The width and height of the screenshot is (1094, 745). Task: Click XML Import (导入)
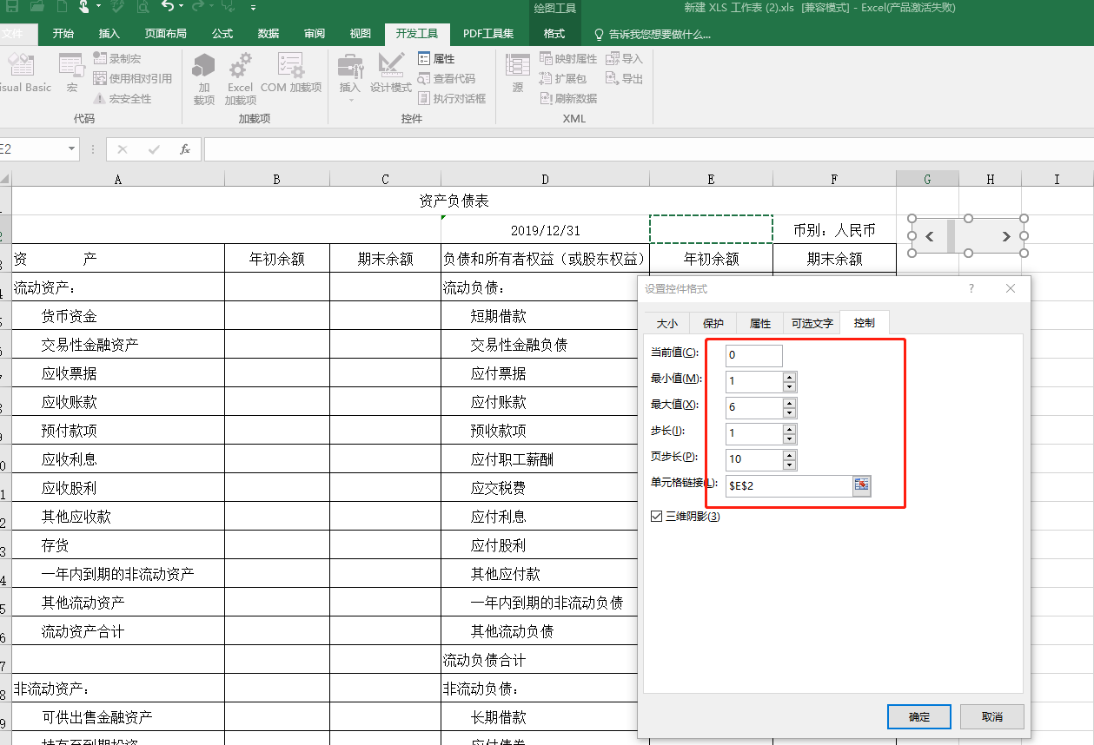click(624, 58)
